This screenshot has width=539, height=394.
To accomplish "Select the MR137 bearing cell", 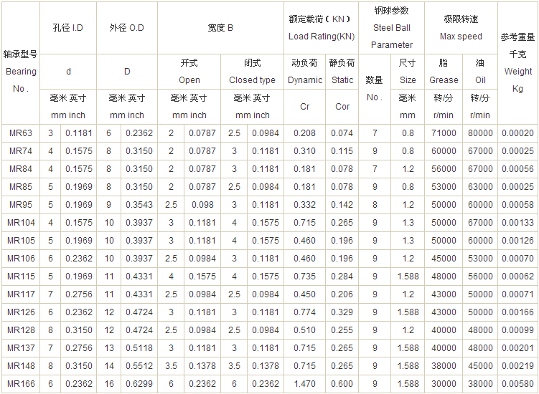I will click(x=21, y=348).
